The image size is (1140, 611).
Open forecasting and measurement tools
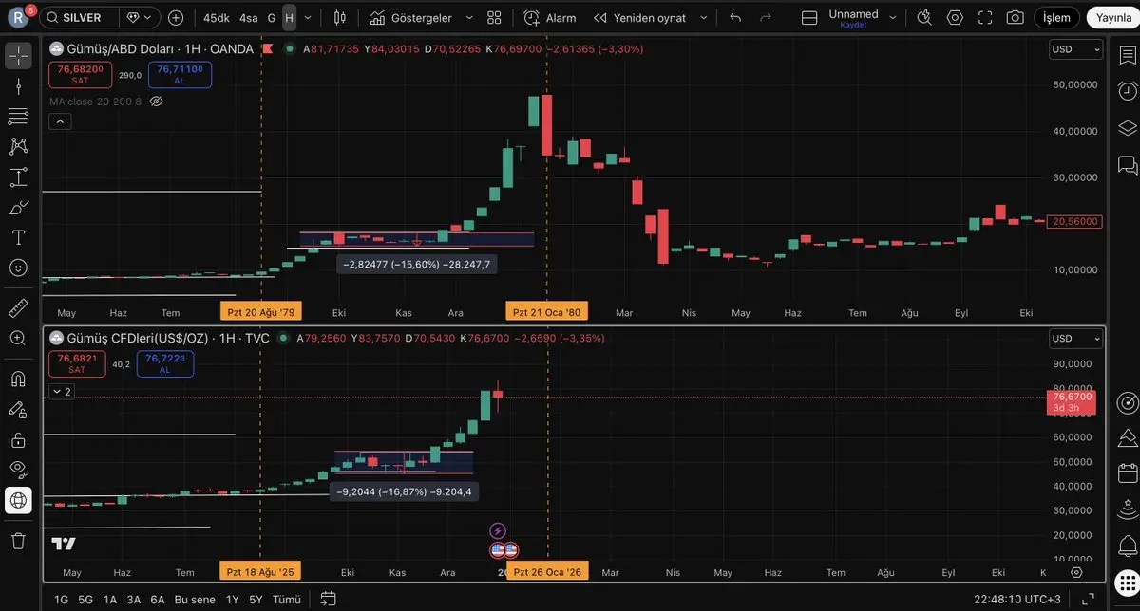[18, 176]
